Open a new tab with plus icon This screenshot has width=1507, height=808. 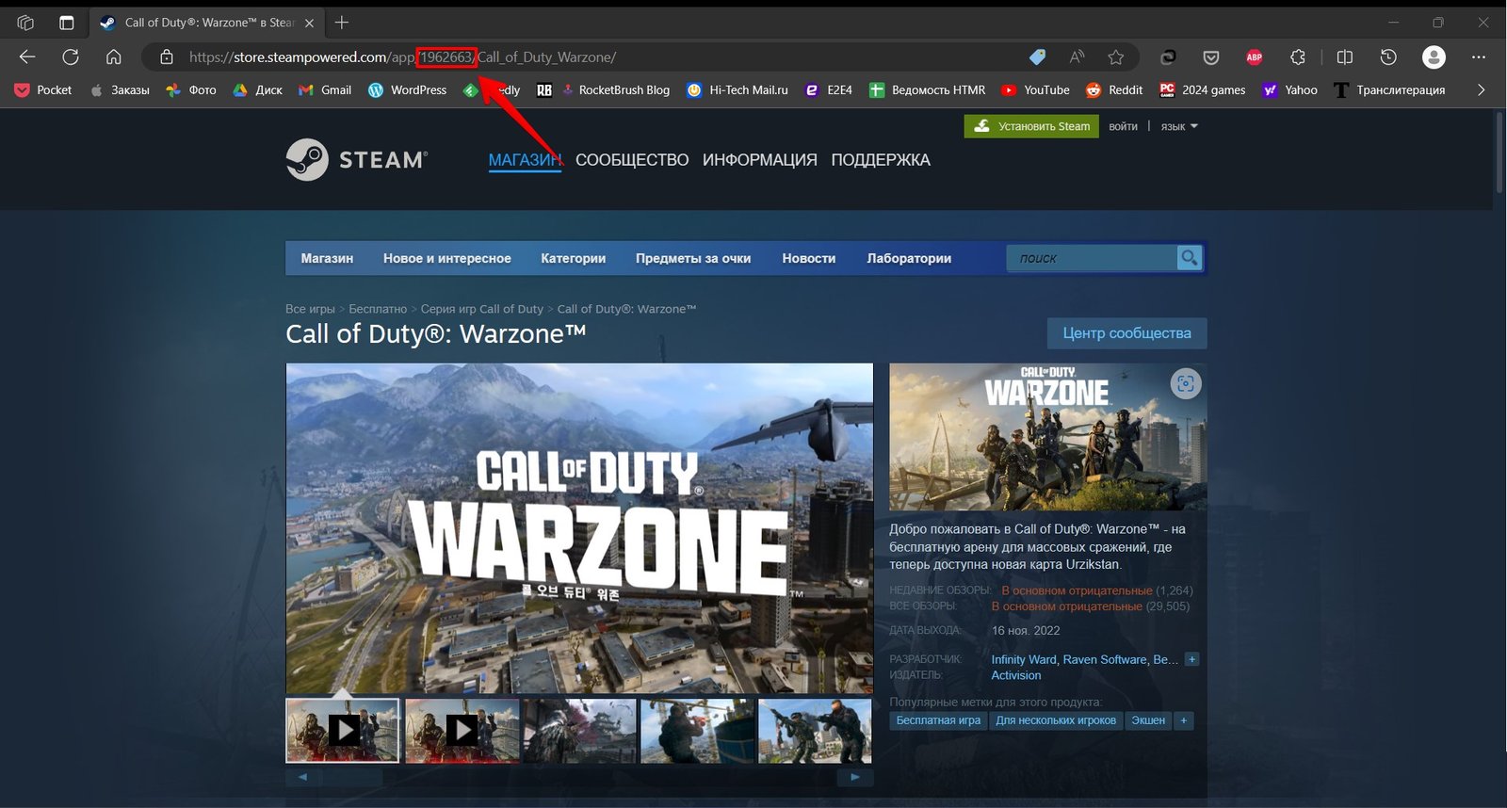coord(342,22)
